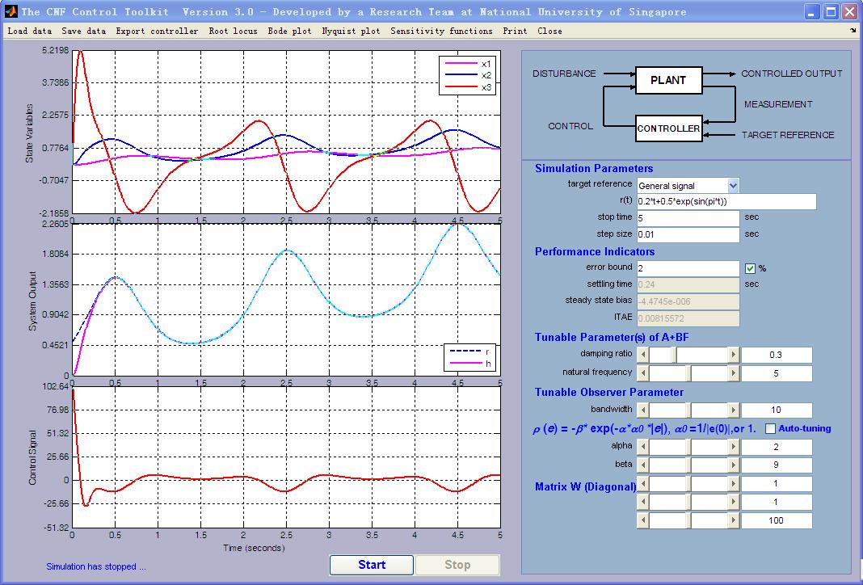
Task: Click the natural frequency slider thumb
Action: 688,373
